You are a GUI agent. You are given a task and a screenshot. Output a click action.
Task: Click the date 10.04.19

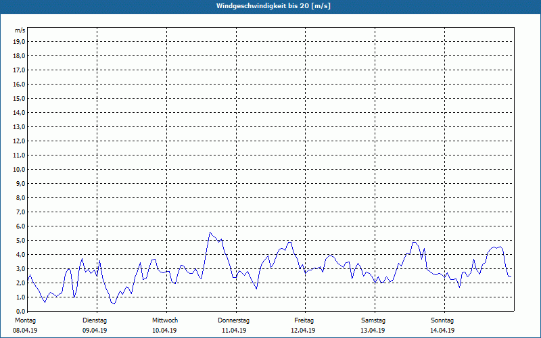point(164,331)
